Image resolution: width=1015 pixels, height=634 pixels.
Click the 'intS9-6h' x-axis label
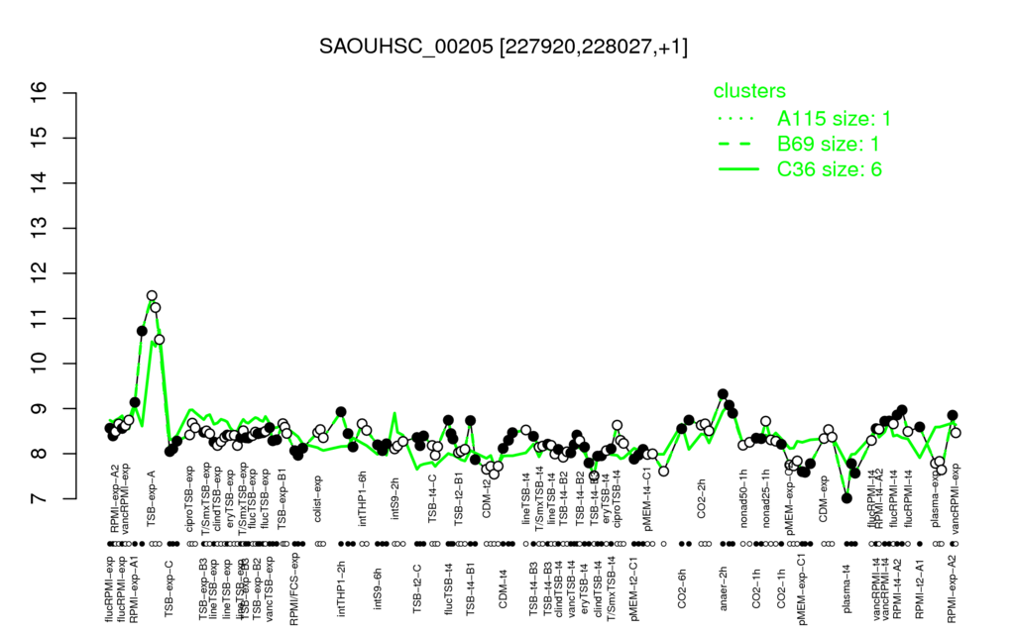378,588
